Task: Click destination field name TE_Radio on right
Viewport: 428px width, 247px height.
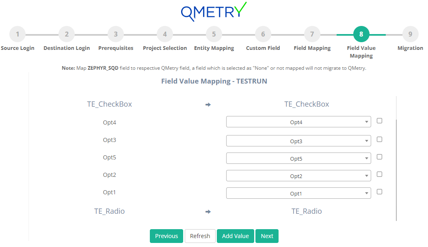Action: coord(307,211)
